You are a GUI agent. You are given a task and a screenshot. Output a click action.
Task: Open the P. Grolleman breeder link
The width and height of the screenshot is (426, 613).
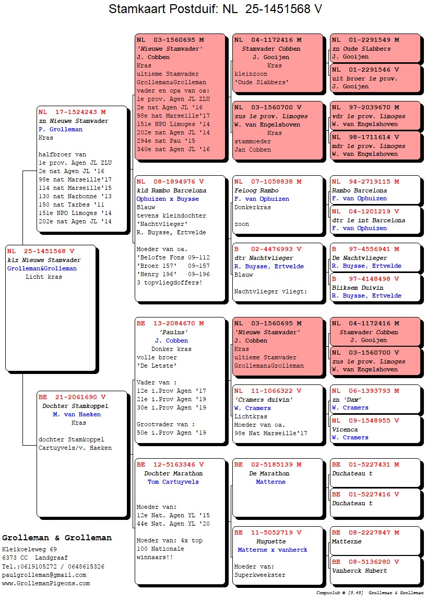[x=60, y=129]
